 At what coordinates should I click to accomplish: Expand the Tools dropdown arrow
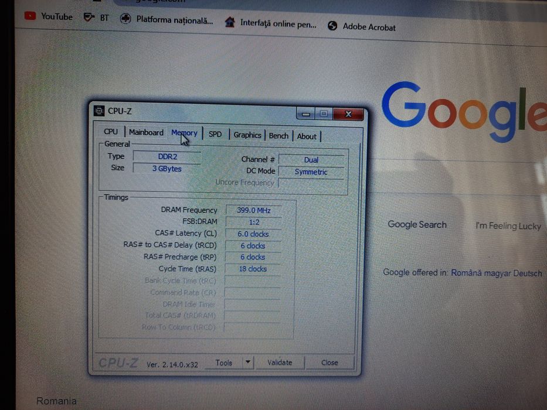[x=247, y=362]
